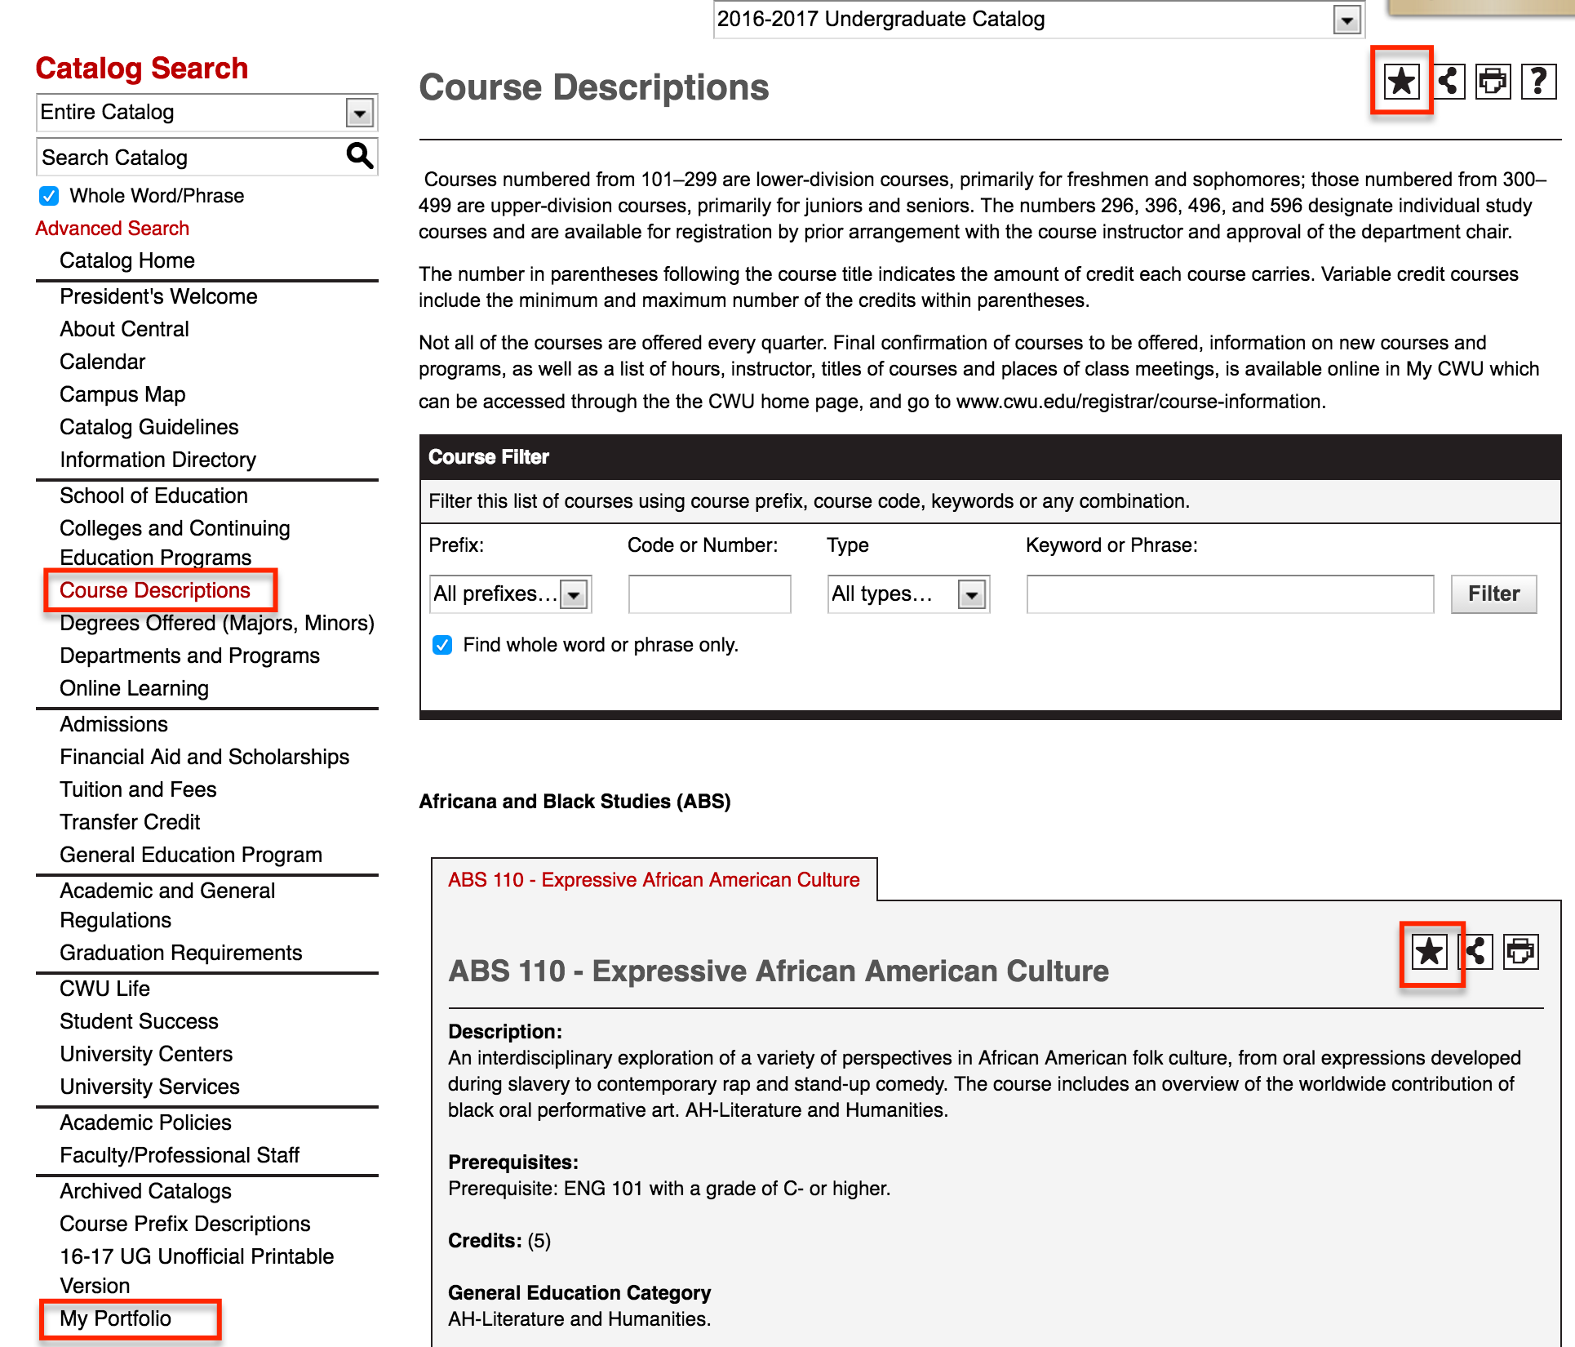The width and height of the screenshot is (1575, 1347).
Task: Uncheck Find whole word or phrase only
Action: click(442, 645)
